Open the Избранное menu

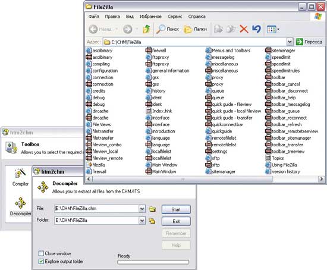(x=150, y=17)
